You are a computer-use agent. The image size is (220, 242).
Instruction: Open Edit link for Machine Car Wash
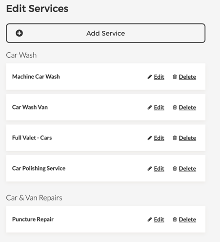(x=159, y=77)
